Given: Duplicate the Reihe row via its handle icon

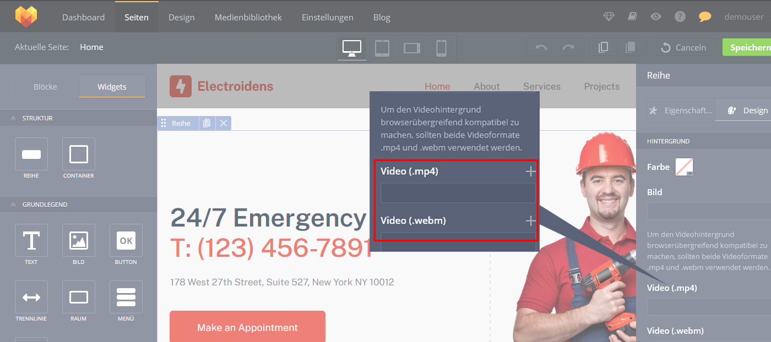Looking at the screenshot, I should click(x=207, y=123).
